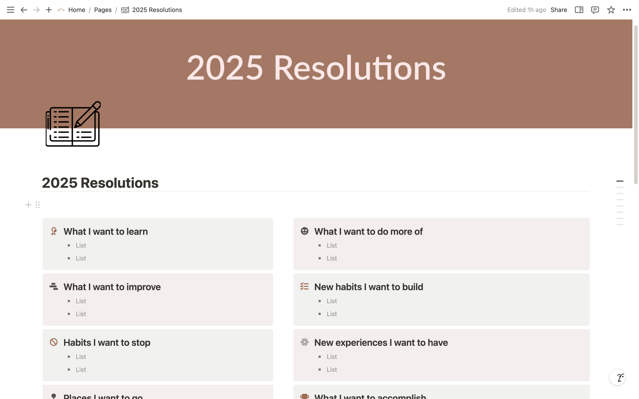Open the sidebar hamburger menu

coord(11,10)
